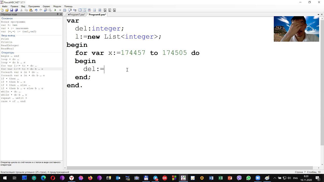The height and width of the screenshot is (182, 324).
Task: Select the Ввод-вывод section header
Action: [8, 36]
